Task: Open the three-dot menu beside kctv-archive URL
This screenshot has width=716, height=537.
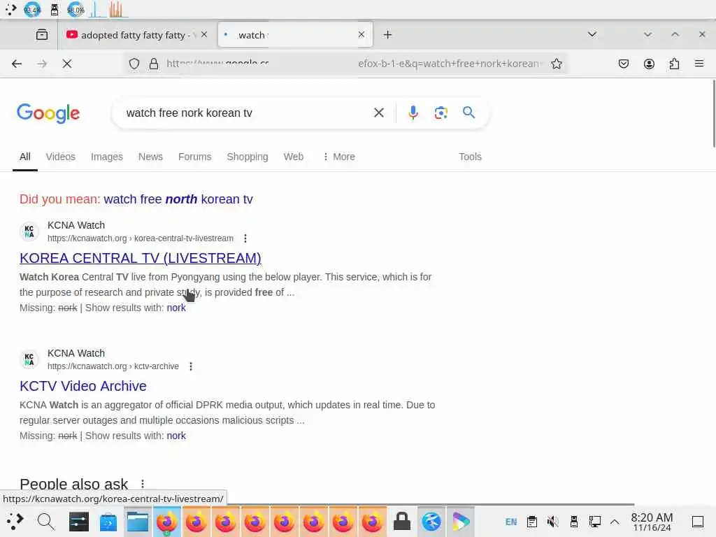Action: point(191,366)
